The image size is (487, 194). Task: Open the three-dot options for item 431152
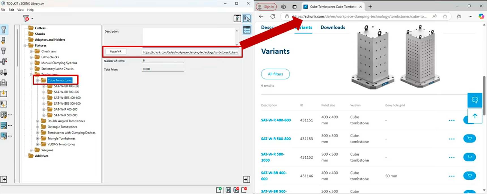452,158
